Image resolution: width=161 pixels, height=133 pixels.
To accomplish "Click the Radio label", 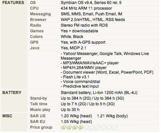I will 36,25.
